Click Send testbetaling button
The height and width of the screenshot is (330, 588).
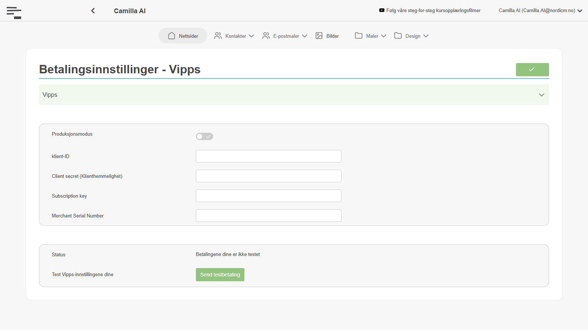tap(220, 275)
